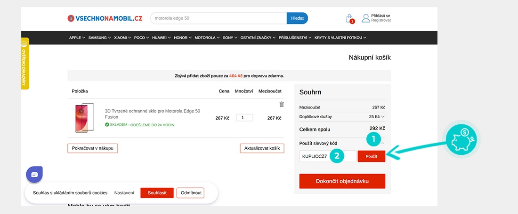Expand the OSTATNÍ ZNAČKY dropdown

click(x=258, y=38)
